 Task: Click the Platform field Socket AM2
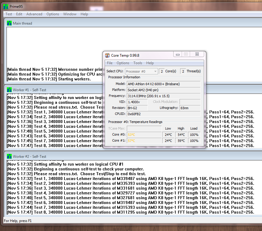pos(164,90)
